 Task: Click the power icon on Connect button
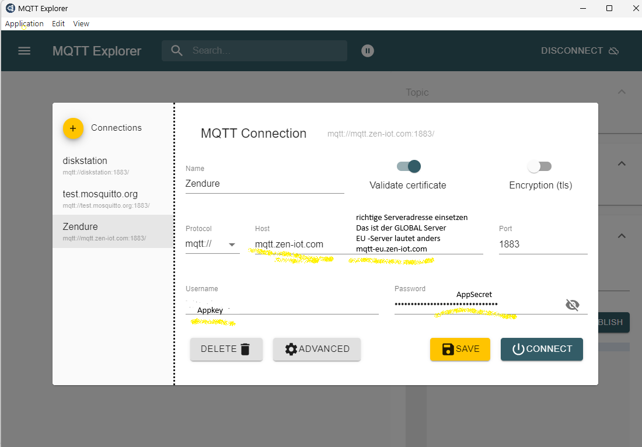coord(518,349)
